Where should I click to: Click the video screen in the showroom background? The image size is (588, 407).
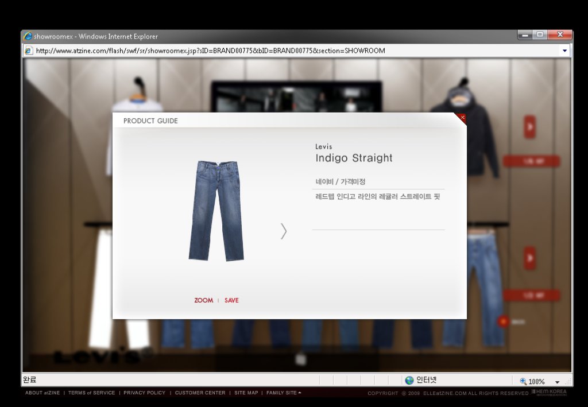pyautogui.click(x=297, y=96)
